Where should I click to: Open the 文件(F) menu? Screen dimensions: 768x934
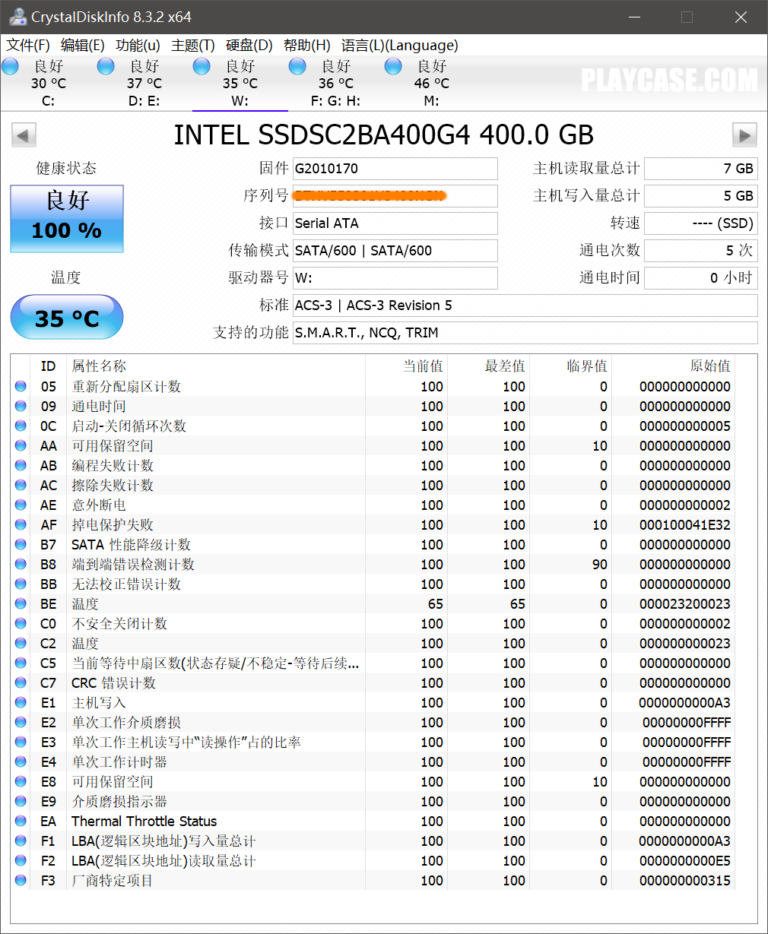tap(28, 46)
